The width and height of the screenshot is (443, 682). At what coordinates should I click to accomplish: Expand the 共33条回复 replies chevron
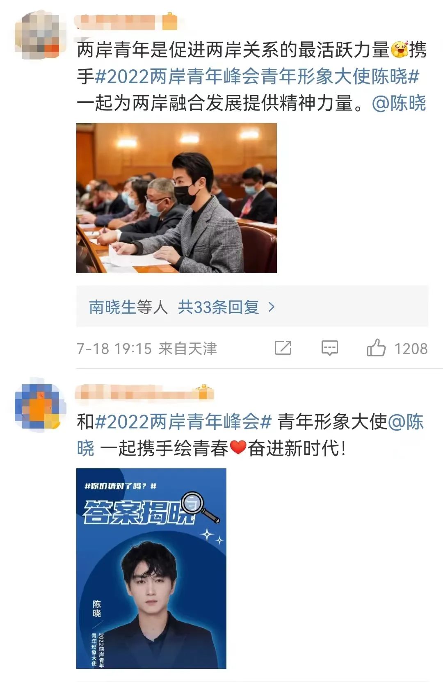click(271, 307)
